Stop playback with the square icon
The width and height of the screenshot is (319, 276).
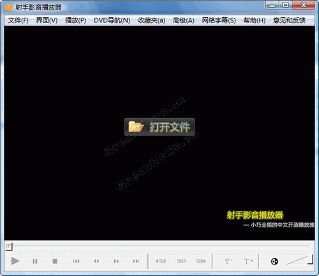(55, 261)
